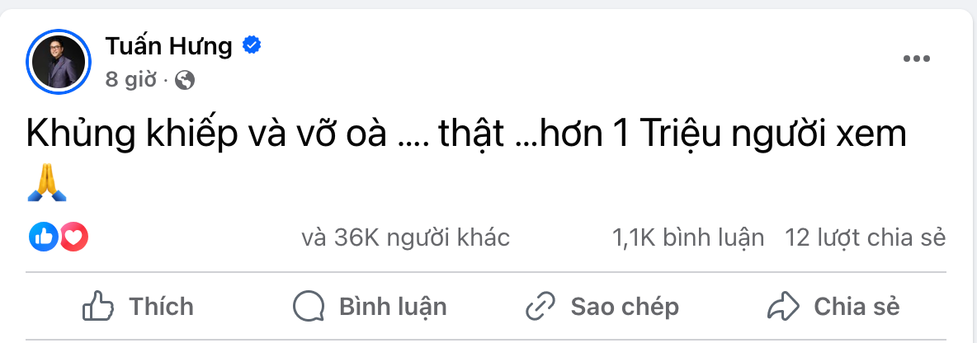Open the 1,1K bình luận comments
Screen dimensions: 977x343
[688, 238]
